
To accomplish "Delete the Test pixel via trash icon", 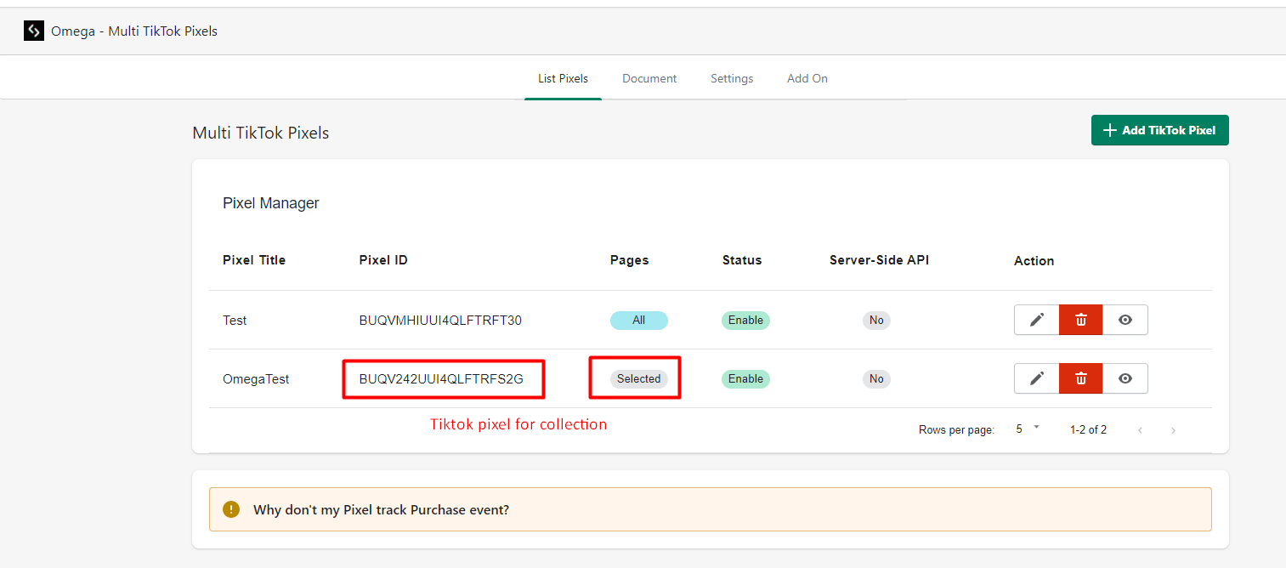I will [x=1081, y=320].
